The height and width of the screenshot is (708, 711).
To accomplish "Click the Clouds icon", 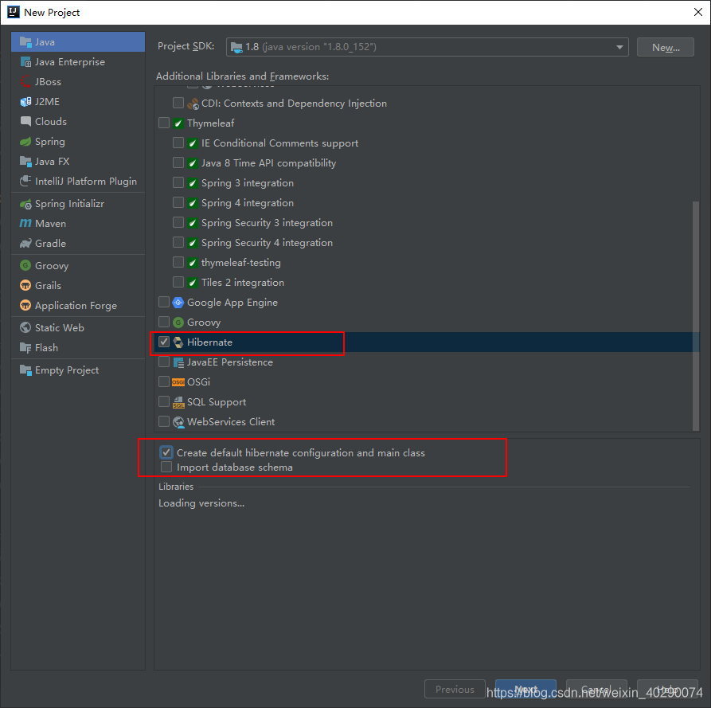I will [25, 121].
